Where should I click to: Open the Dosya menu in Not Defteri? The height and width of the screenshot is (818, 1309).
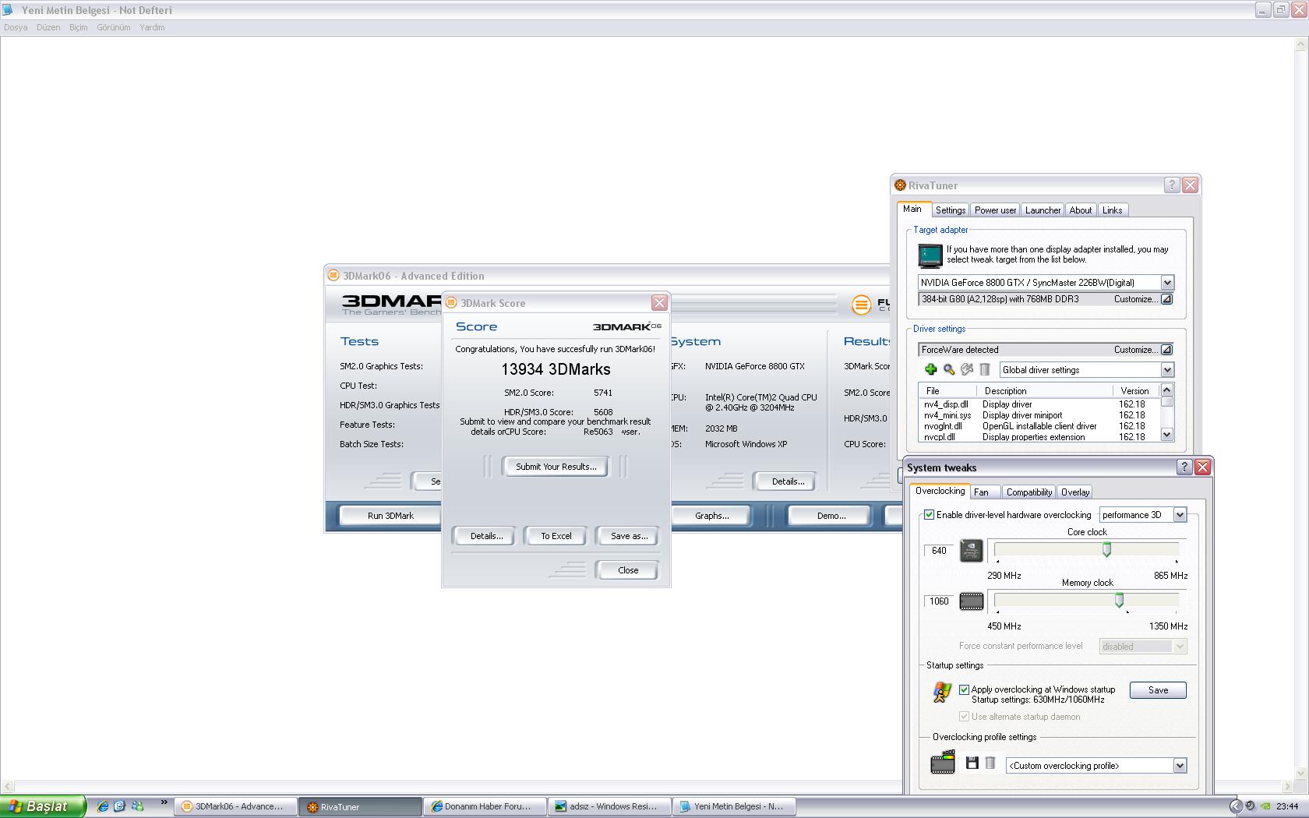(x=16, y=27)
